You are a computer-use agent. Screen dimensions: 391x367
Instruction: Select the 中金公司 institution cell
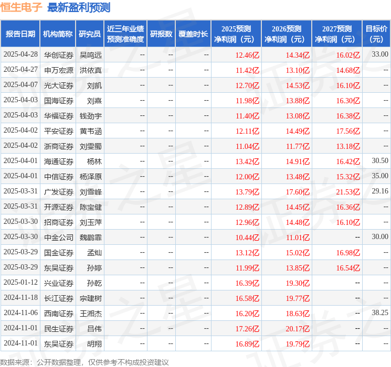(x=59, y=238)
